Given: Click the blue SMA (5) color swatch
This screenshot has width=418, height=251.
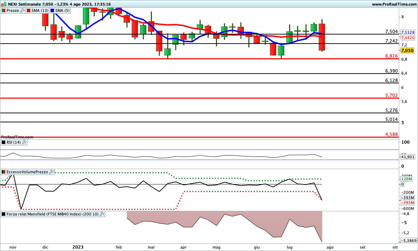Looking at the screenshot, I should coord(52,10).
